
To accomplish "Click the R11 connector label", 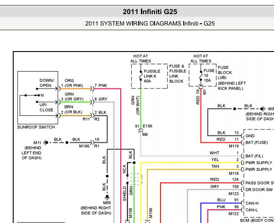I will (x=86, y=119).
